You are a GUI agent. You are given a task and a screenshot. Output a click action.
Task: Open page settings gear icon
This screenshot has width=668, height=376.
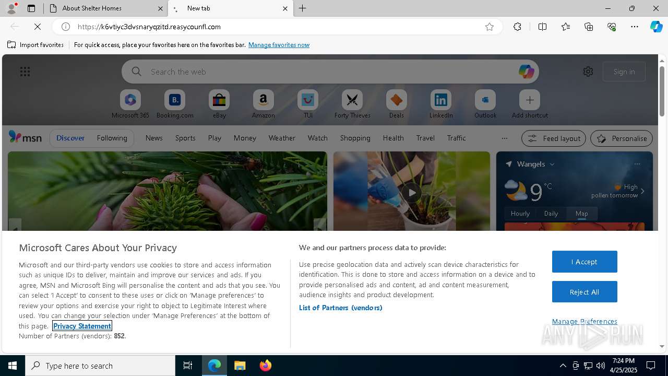click(588, 72)
